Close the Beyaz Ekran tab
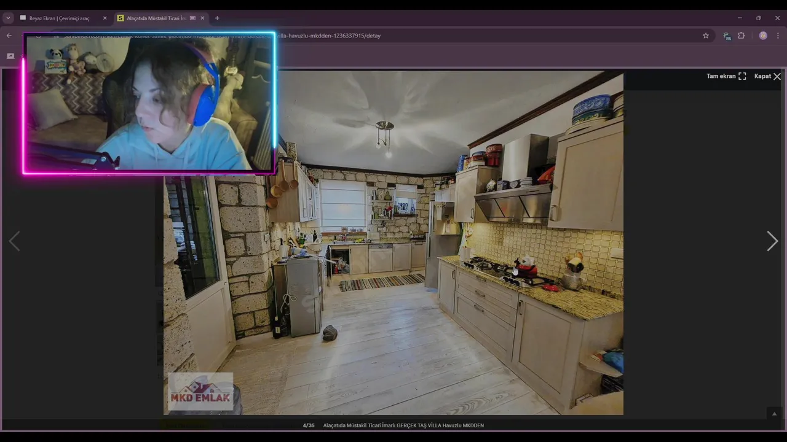Screen dimensions: 787x442 (x=105, y=18)
